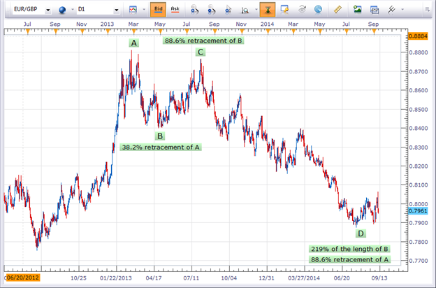Toggle the Ask price button
Viewport: 436px width, 288px height.
175,10
